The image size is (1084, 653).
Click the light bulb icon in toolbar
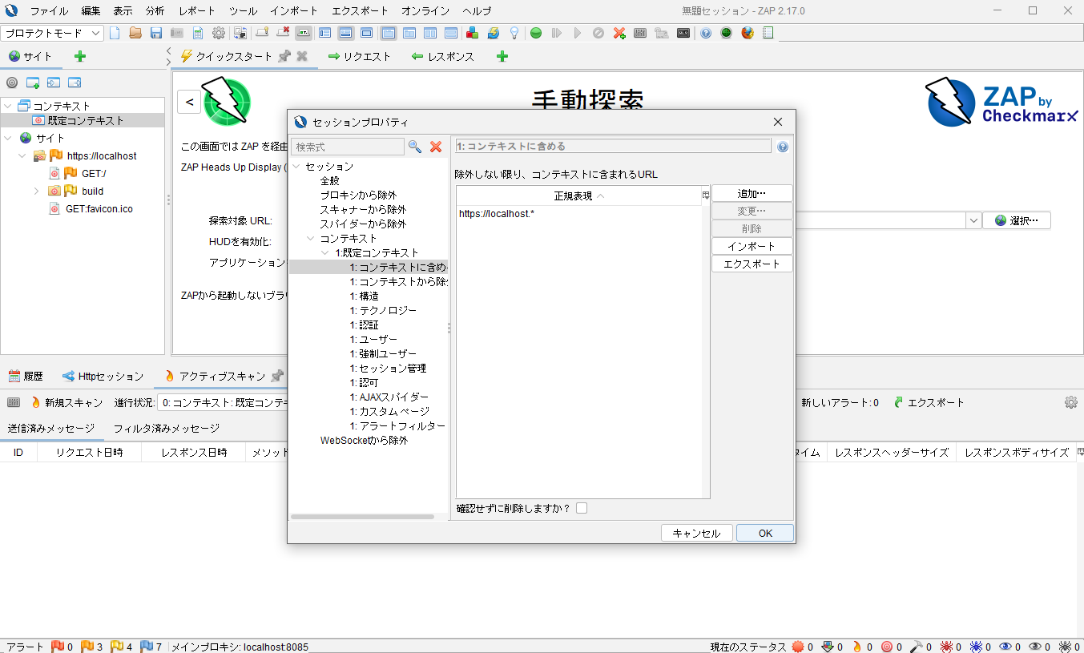(514, 33)
